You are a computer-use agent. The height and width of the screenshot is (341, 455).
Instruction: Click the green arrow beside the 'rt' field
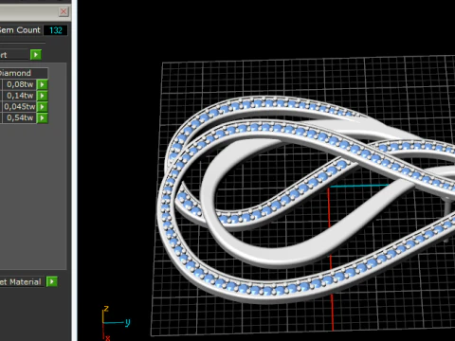[36, 55]
